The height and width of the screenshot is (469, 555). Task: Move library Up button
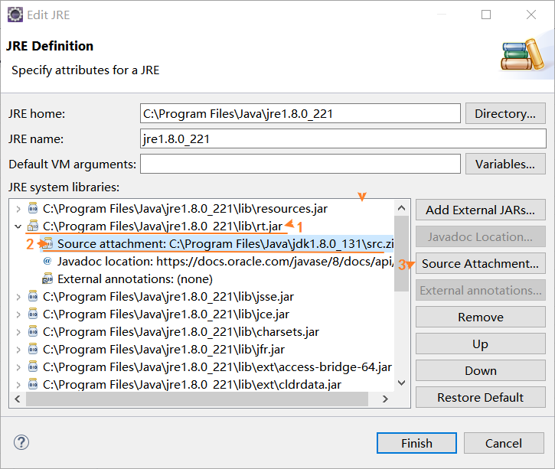pos(480,344)
